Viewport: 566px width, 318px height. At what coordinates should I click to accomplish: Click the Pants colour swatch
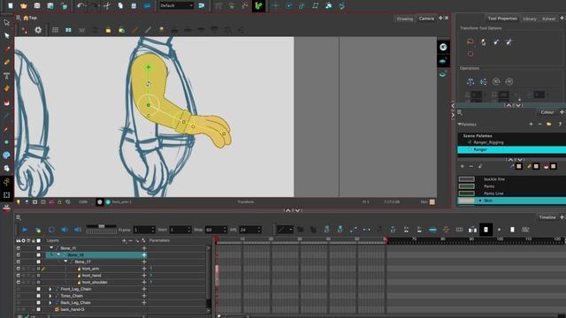pyautogui.click(x=466, y=186)
